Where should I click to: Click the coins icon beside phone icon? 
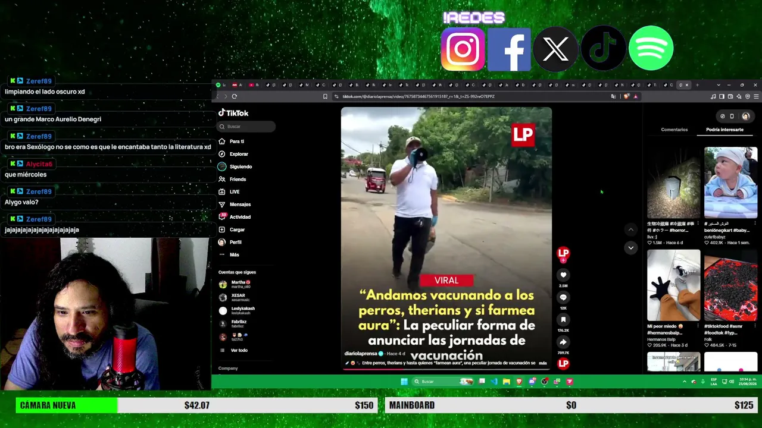coord(723,116)
